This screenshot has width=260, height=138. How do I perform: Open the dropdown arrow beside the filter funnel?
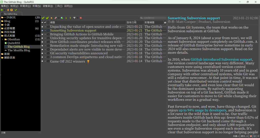78,18
